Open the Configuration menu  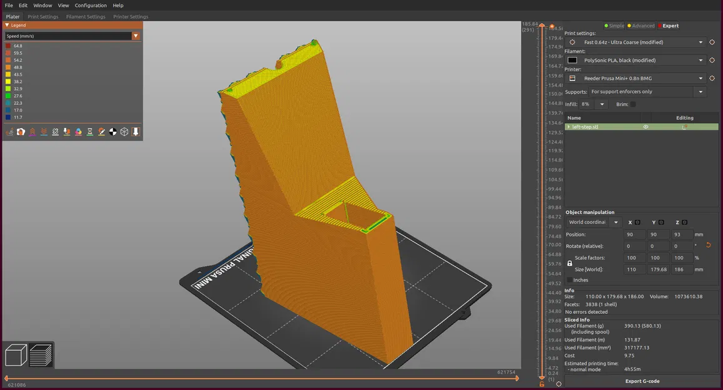(x=91, y=6)
